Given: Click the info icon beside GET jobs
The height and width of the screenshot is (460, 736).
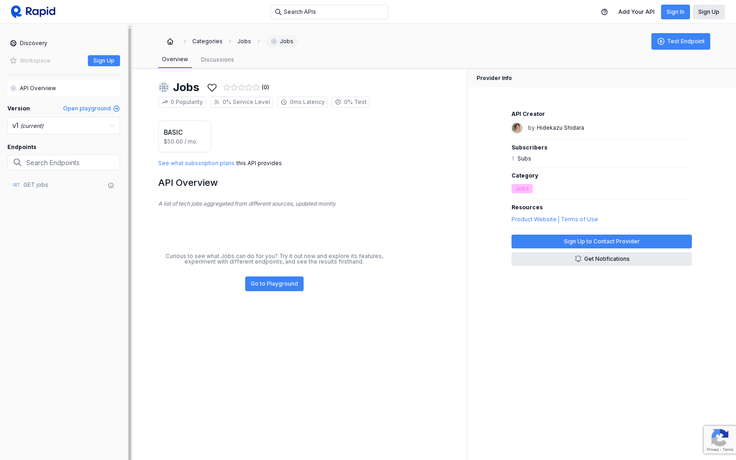Looking at the screenshot, I should pos(111,185).
